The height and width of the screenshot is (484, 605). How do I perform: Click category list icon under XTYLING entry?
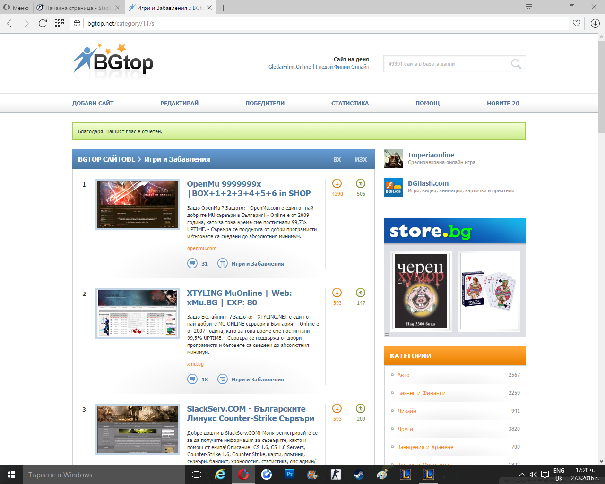[223, 379]
